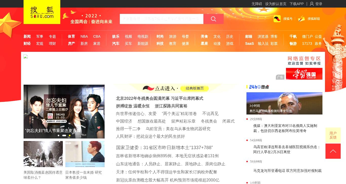Viewport: 346px width, 184px height.
Task: Go to 星座 section
Action: [204, 43]
